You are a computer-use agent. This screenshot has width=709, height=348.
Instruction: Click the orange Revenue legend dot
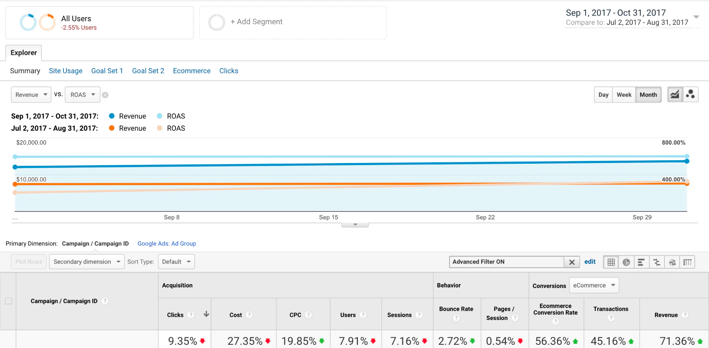coord(112,128)
